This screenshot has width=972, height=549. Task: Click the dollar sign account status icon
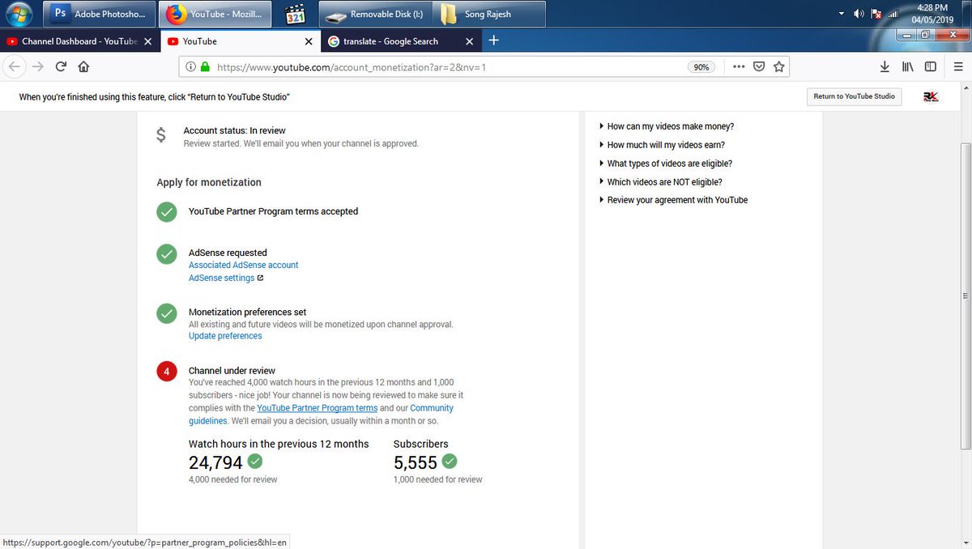coord(161,136)
